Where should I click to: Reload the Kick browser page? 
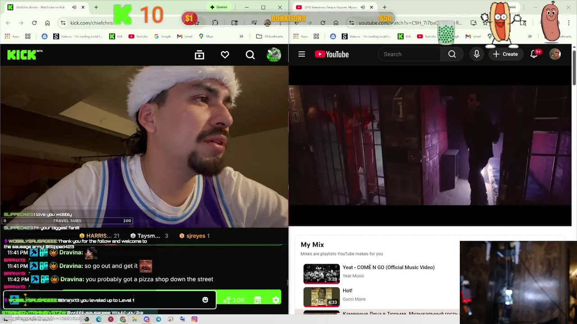tap(34, 23)
